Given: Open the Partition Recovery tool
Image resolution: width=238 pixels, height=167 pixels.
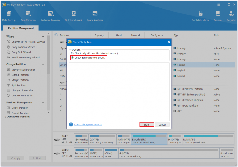Looking at the screenshot, I should pos(50,16).
